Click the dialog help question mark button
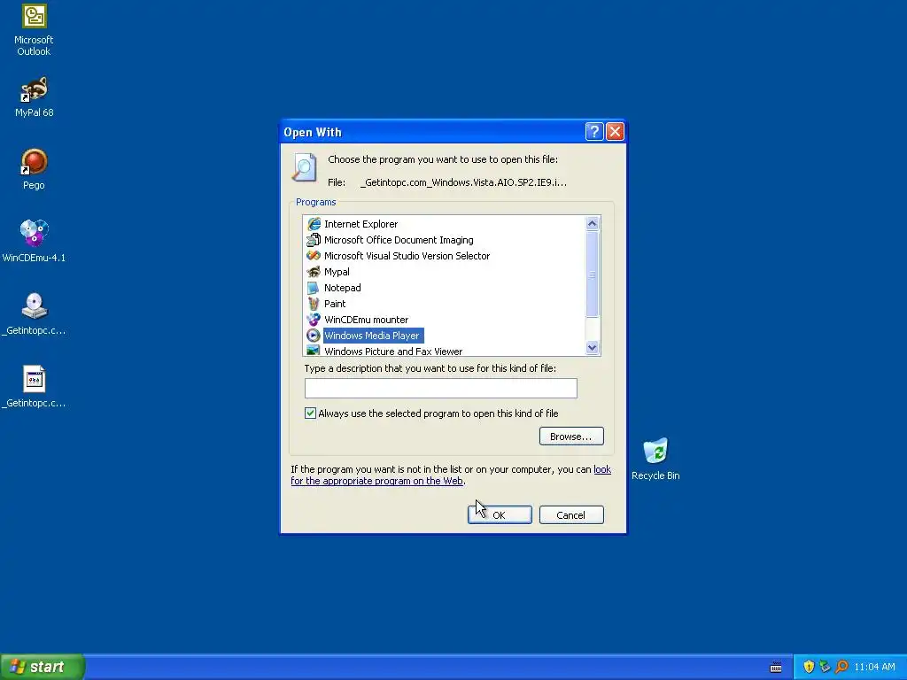The height and width of the screenshot is (680, 907). click(x=594, y=132)
